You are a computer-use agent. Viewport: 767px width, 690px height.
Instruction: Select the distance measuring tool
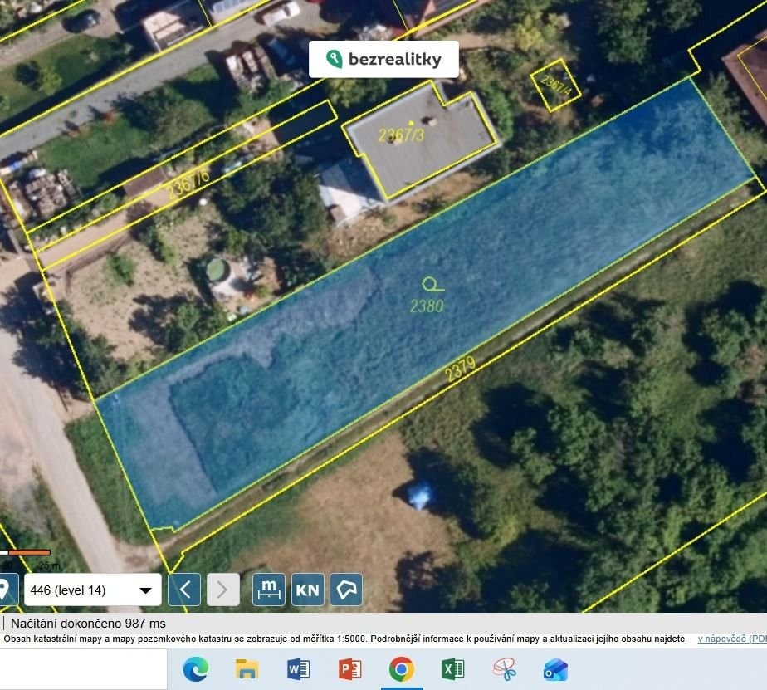pos(269,590)
